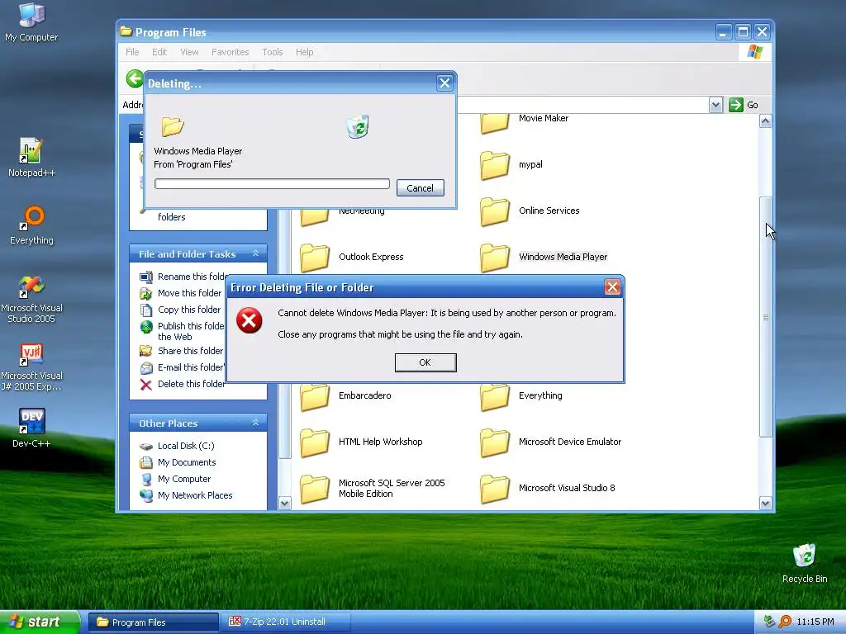The width and height of the screenshot is (846, 634).
Task: Click the Go button in address bar
Action: pyautogui.click(x=744, y=105)
